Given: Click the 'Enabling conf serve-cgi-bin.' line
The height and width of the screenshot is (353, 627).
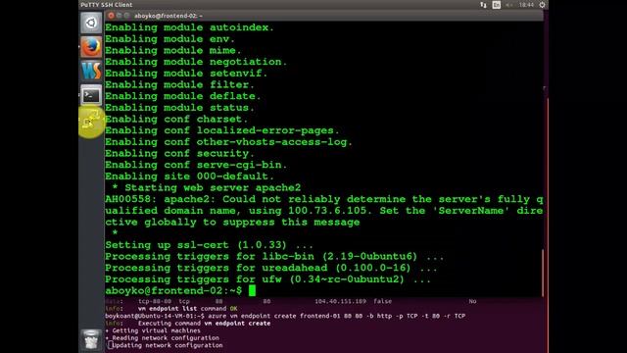Looking at the screenshot, I should (x=196, y=165).
